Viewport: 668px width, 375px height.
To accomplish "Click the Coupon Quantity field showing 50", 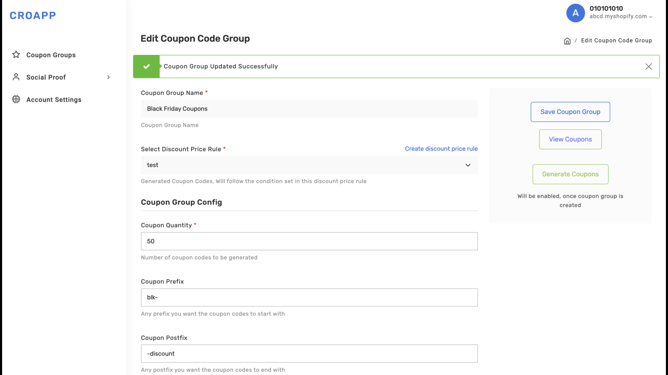I will 309,241.
